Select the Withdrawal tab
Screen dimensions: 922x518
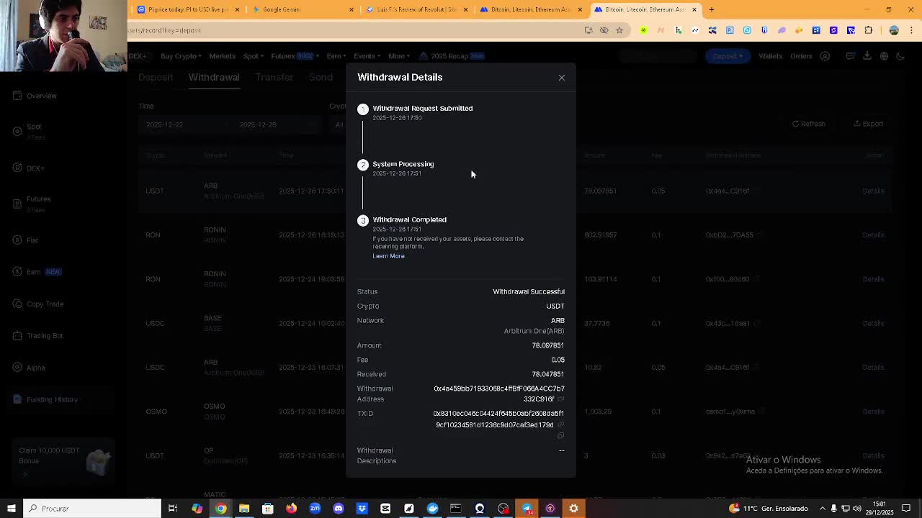pyautogui.click(x=214, y=77)
